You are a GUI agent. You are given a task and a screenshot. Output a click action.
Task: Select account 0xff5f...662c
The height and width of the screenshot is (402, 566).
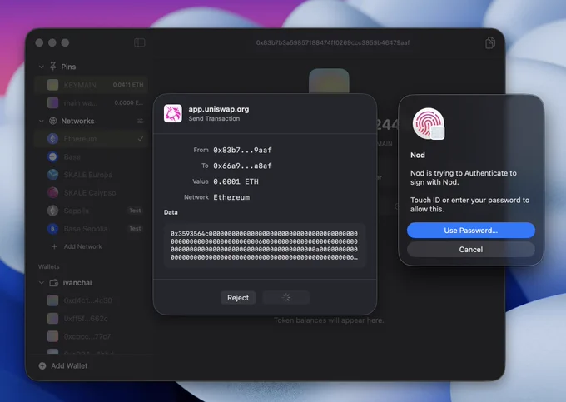tap(92, 318)
